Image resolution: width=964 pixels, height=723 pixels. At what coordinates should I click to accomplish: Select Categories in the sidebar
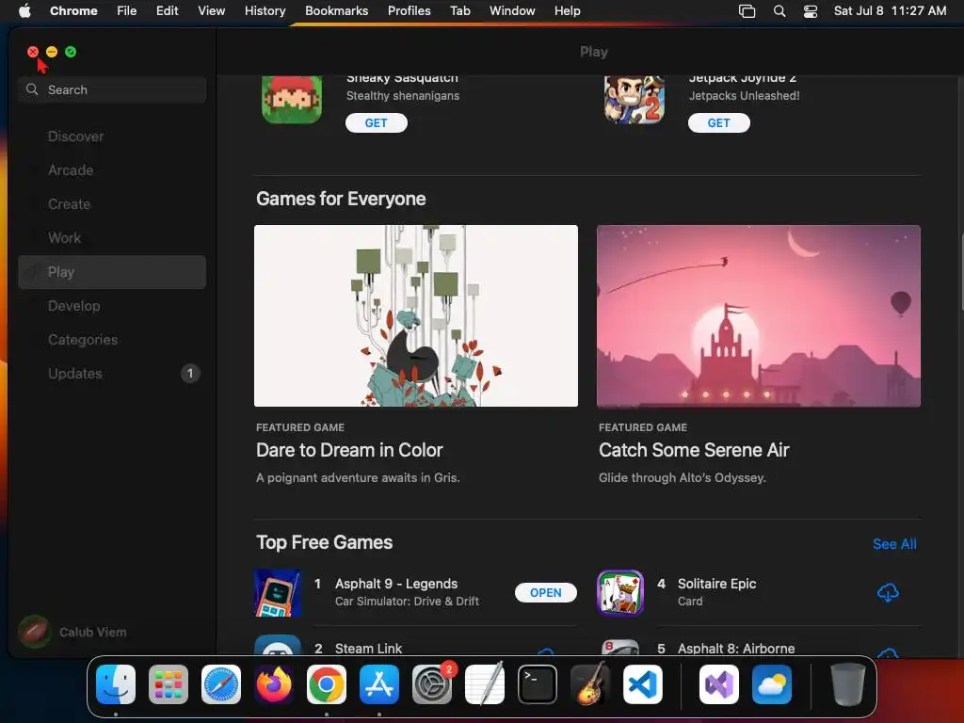click(x=112, y=339)
